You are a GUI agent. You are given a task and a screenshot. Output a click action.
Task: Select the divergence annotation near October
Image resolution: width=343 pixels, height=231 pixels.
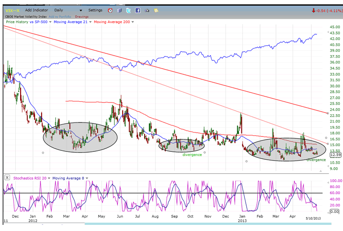coord(192,154)
